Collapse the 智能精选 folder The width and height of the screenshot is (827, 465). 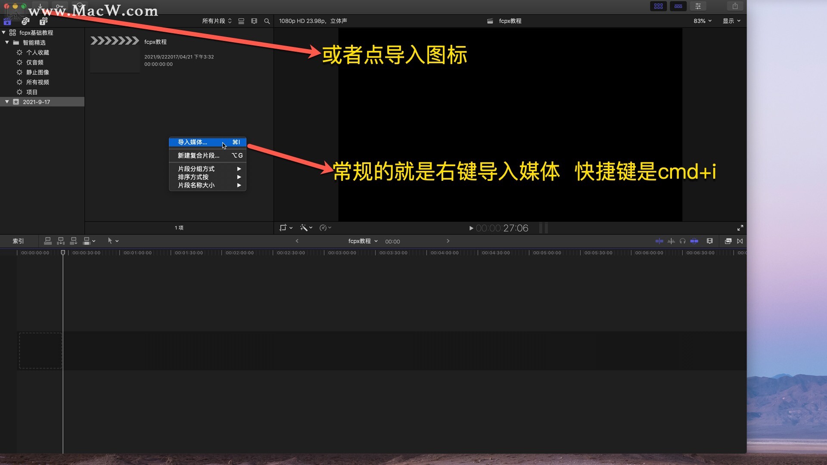(x=7, y=42)
